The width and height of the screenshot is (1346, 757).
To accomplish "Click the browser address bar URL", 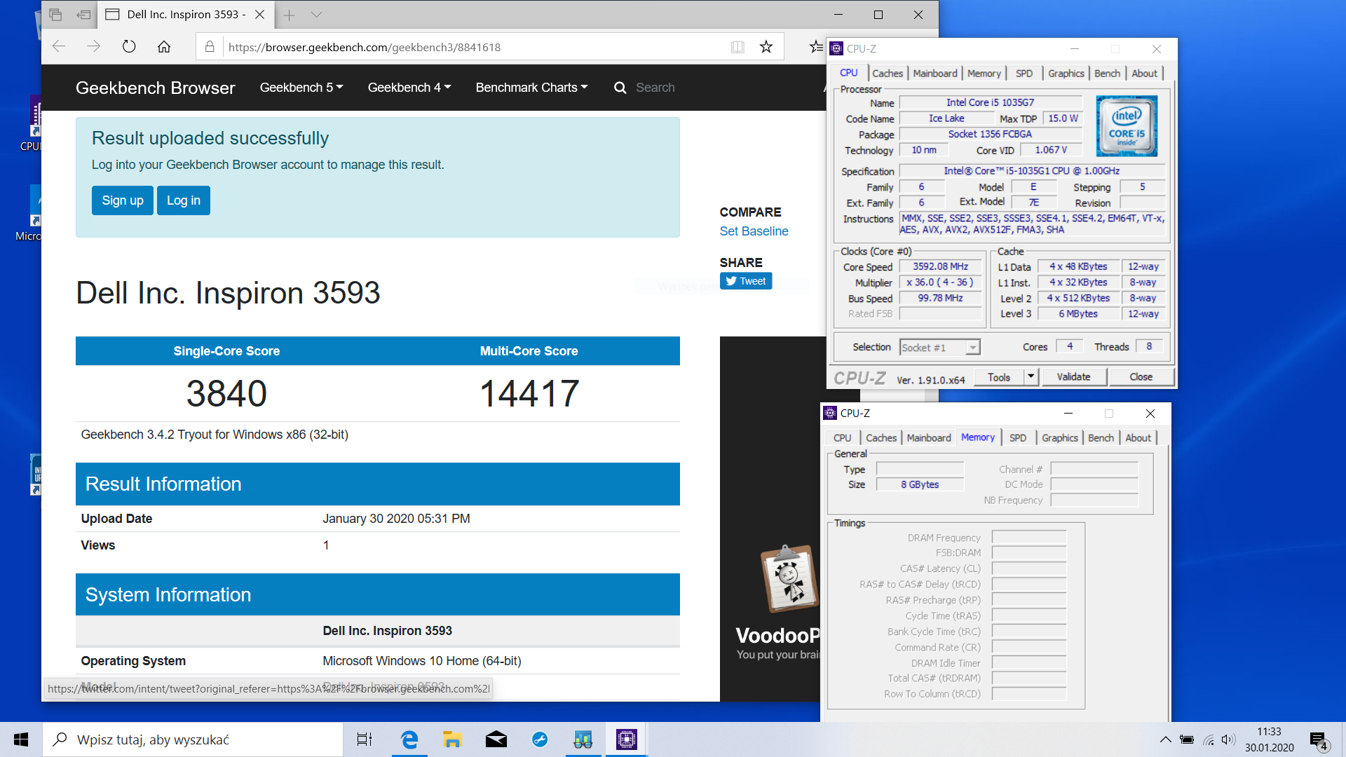I will 365,47.
